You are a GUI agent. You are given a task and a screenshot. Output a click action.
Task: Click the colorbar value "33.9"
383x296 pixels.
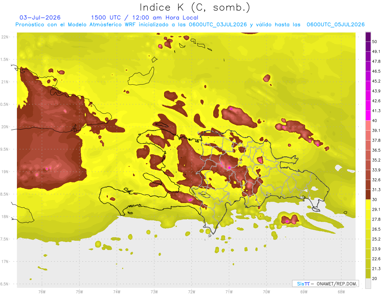(376, 170)
